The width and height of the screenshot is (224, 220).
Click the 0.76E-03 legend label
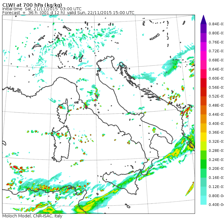pyautogui.click(x=216, y=42)
